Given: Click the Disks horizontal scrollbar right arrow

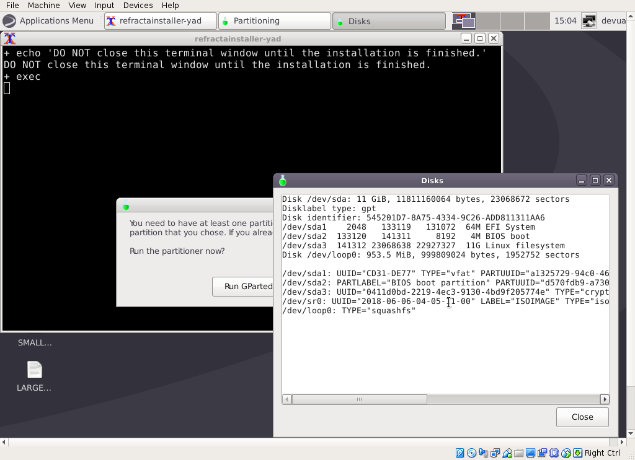Looking at the screenshot, I should pos(605,399).
